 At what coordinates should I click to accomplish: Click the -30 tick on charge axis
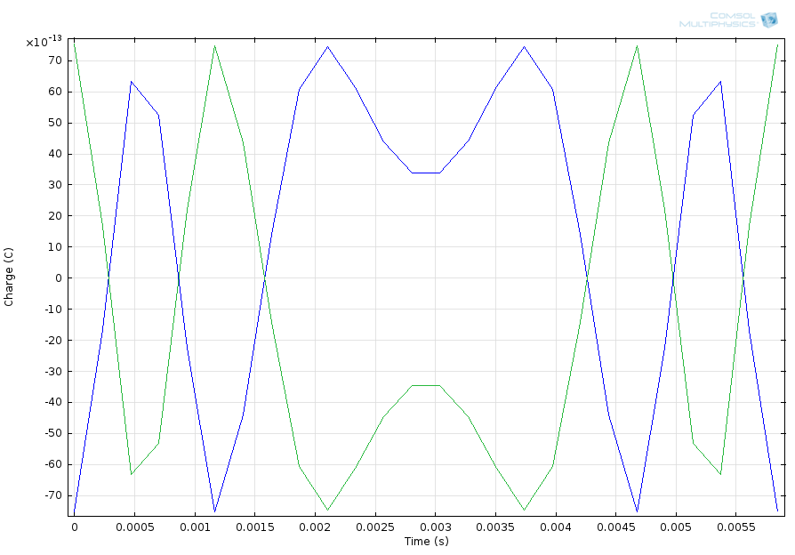click(x=52, y=371)
